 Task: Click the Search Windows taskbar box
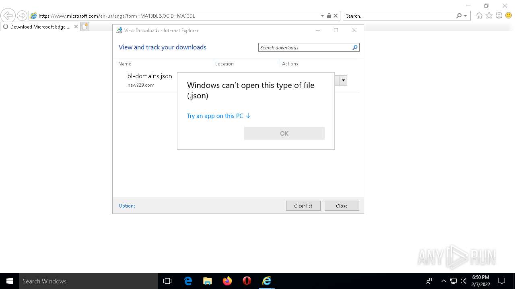click(89, 281)
